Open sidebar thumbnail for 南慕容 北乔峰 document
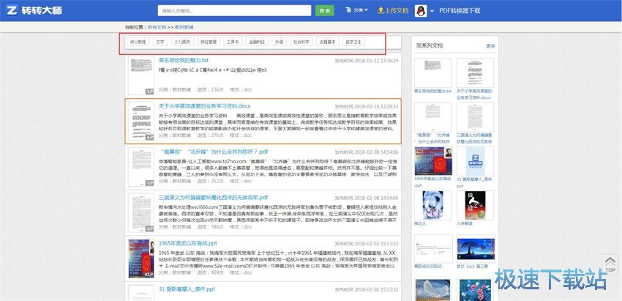This screenshot has height=301, width=622. tap(432, 117)
